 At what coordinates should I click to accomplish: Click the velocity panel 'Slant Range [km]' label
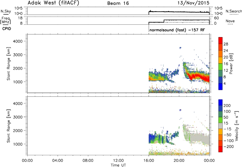click(x=8, y=126)
